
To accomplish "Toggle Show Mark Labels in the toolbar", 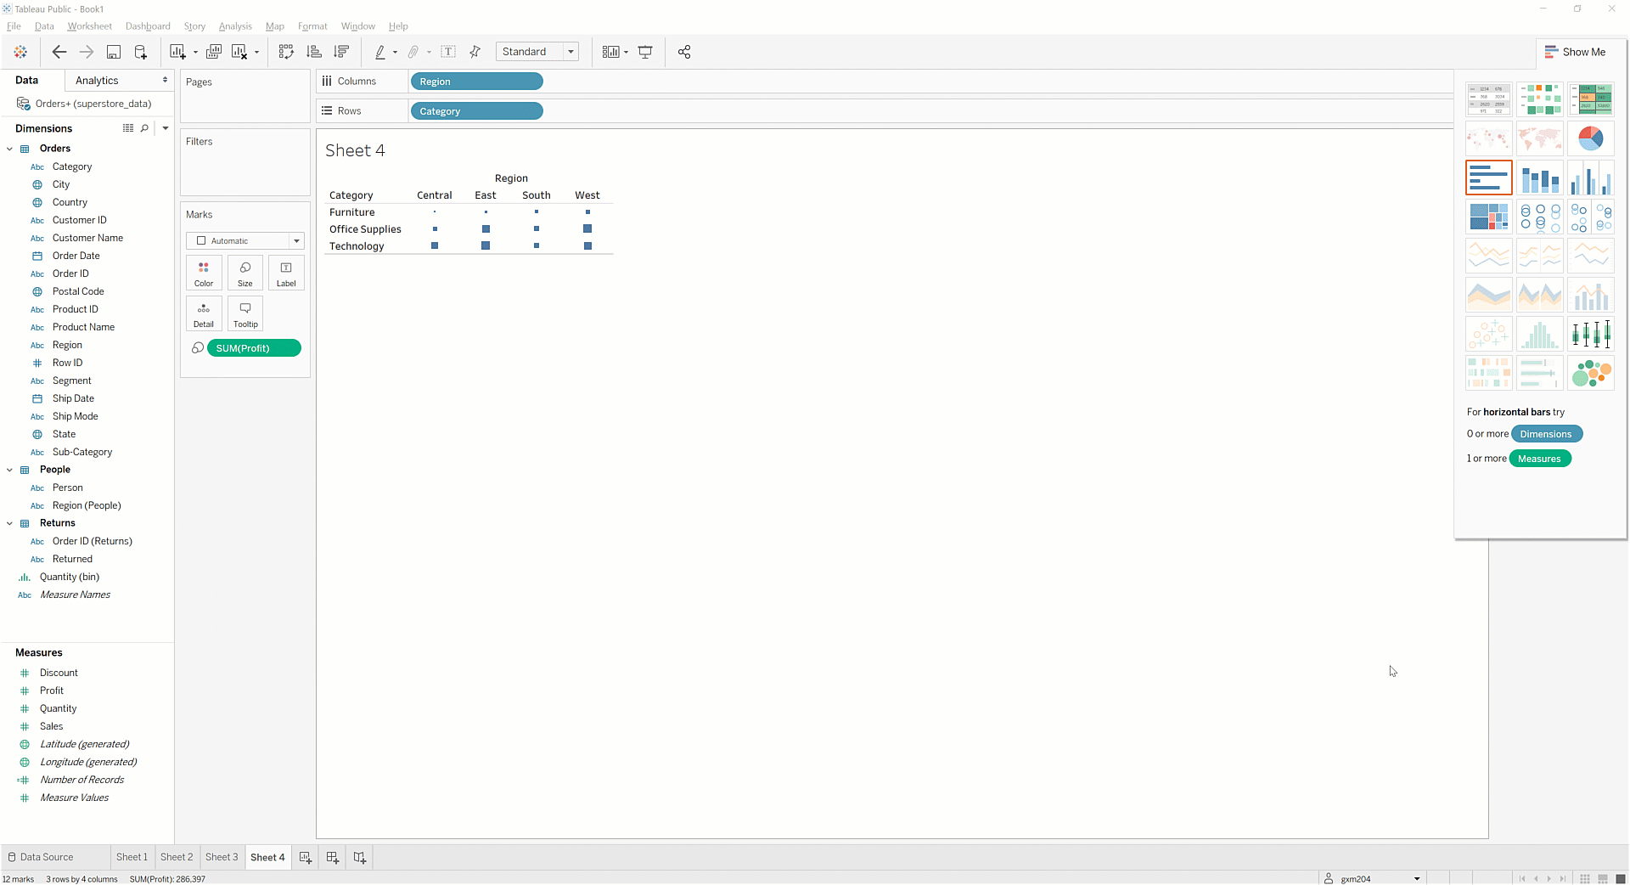I will coord(448,52).
